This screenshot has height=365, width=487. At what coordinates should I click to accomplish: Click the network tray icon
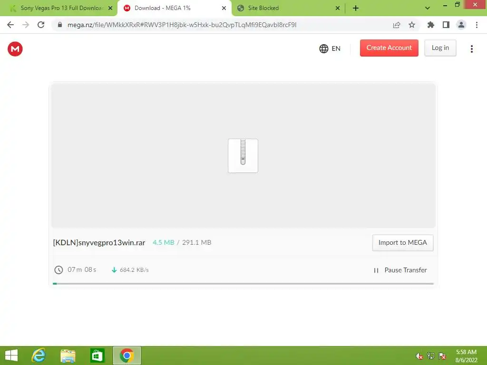click(431, 356)
